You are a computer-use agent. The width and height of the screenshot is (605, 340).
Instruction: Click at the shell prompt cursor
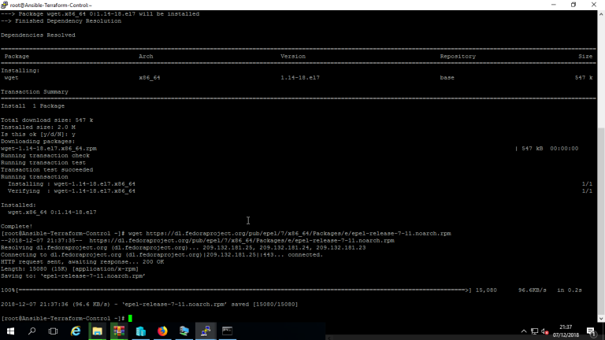click(130, 318)
